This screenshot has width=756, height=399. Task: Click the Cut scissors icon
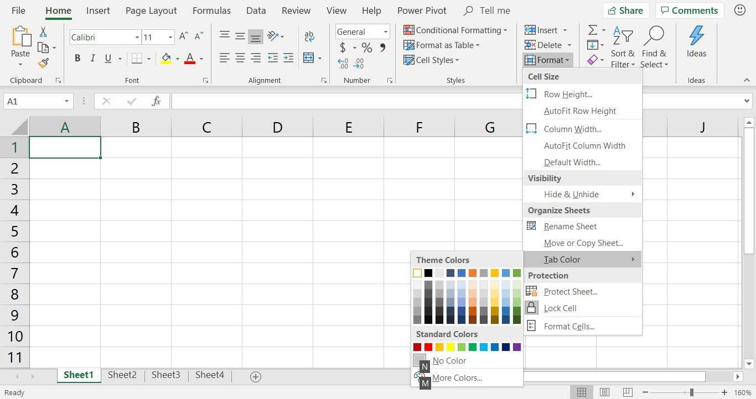(43, 32)
